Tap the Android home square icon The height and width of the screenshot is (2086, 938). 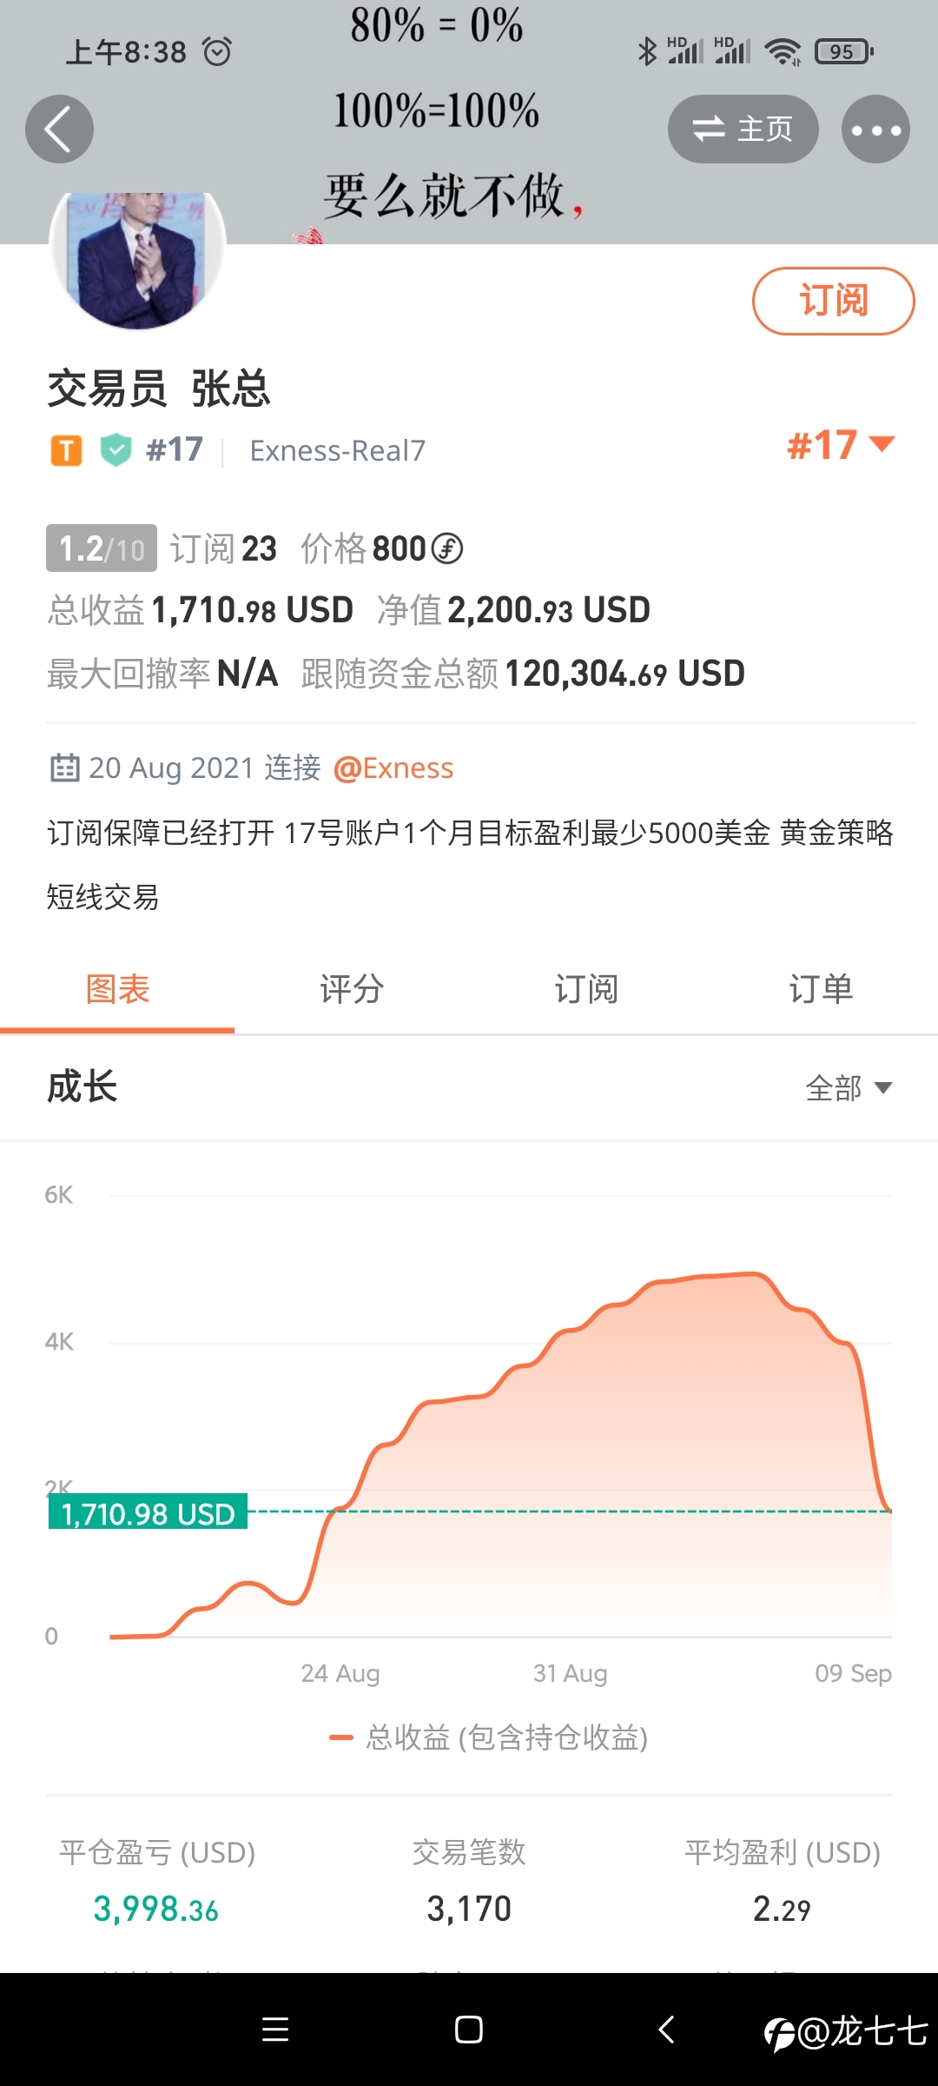(469, 2030)
